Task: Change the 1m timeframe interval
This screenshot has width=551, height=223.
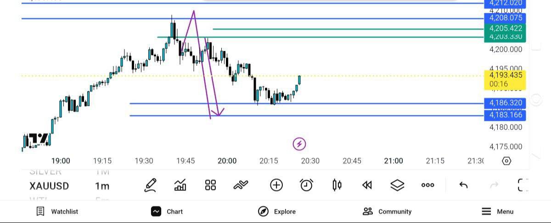Action: point(102,186)
